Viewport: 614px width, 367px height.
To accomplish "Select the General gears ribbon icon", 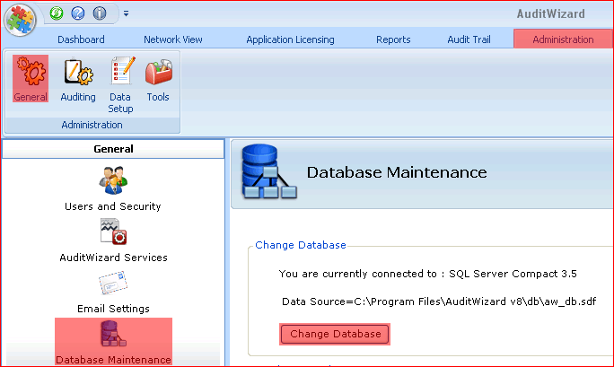I will point(31,79).
